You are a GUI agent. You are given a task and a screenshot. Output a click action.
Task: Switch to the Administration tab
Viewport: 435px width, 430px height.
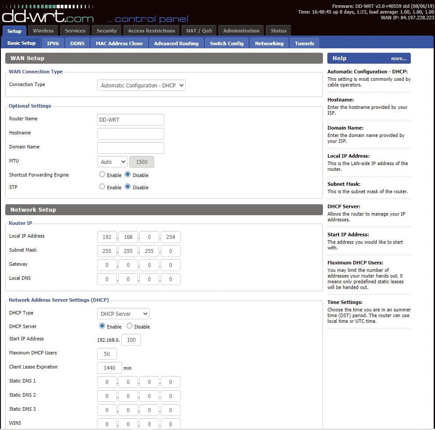click(241, 30)
